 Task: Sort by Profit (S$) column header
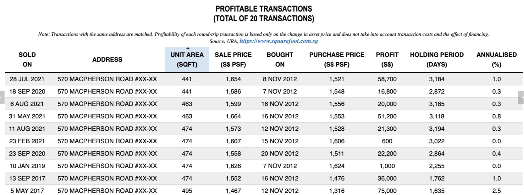pyautogui.click(x=387, y=60)
